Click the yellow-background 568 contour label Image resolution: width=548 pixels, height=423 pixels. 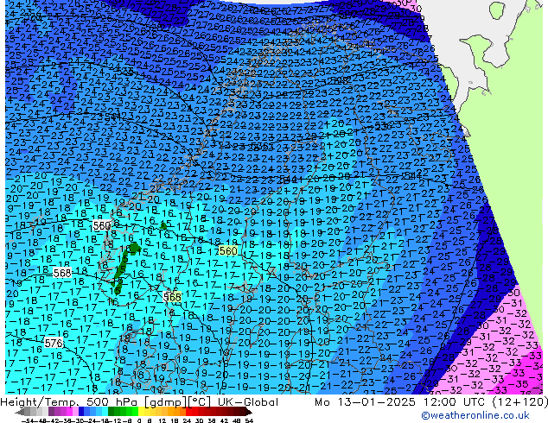point(172,297)
